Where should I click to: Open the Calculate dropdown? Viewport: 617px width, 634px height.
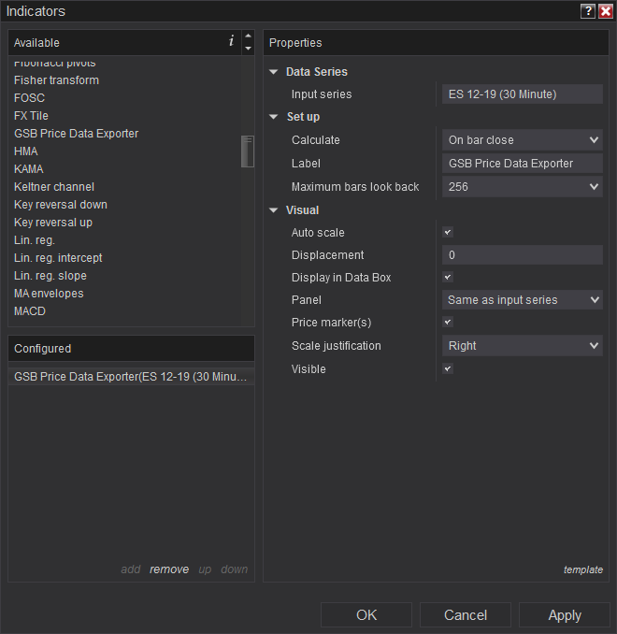click(522, 140)
